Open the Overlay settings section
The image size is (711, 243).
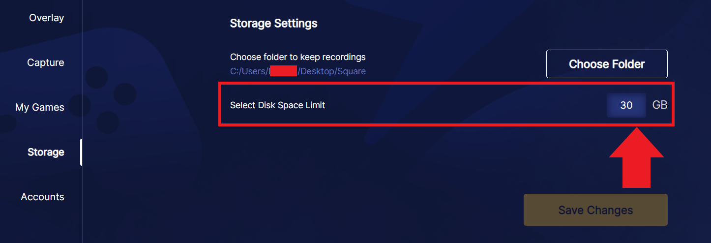click(46, 18)
